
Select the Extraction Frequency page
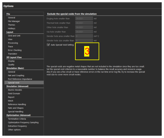[x=17, y=126]
